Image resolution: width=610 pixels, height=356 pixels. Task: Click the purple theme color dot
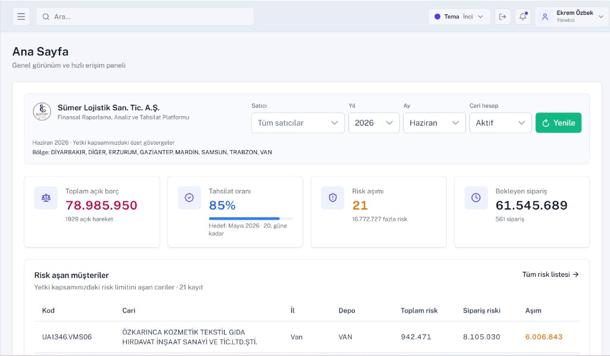point(437,17)
